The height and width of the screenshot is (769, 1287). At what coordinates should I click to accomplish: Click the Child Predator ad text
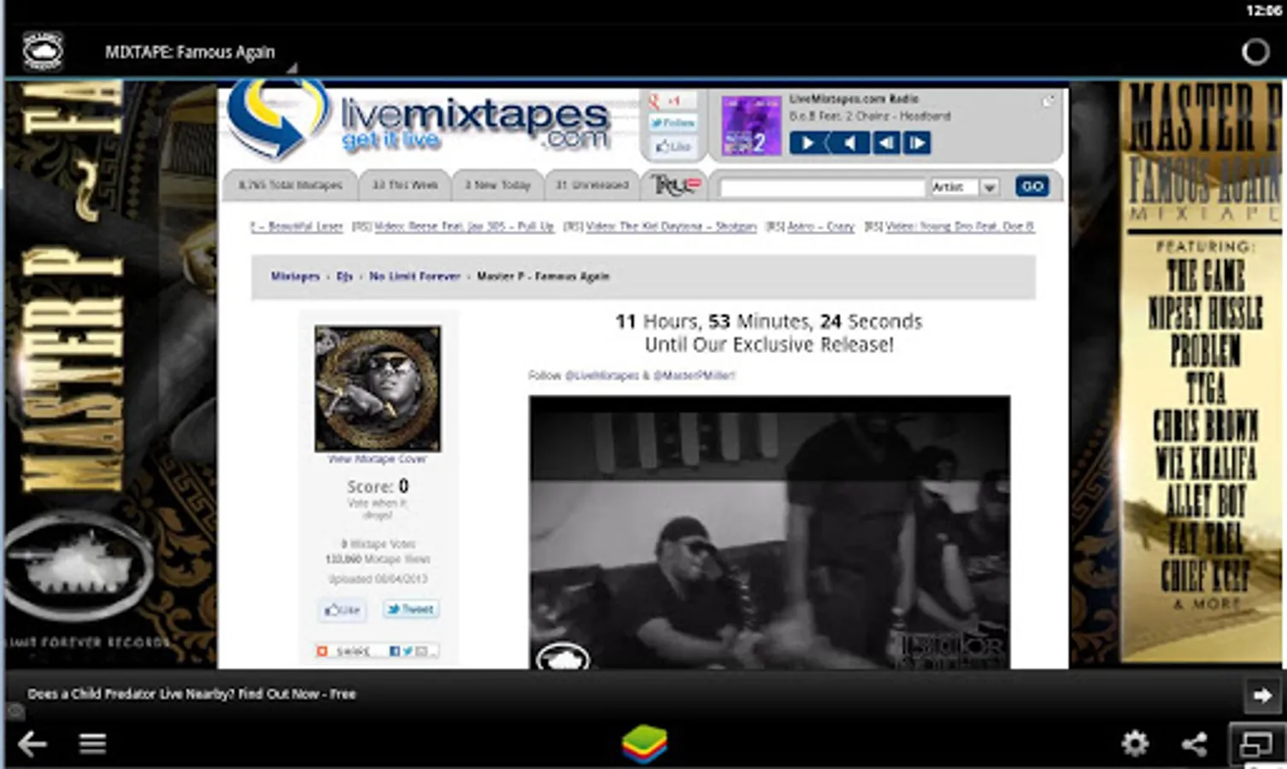(191, 694)
